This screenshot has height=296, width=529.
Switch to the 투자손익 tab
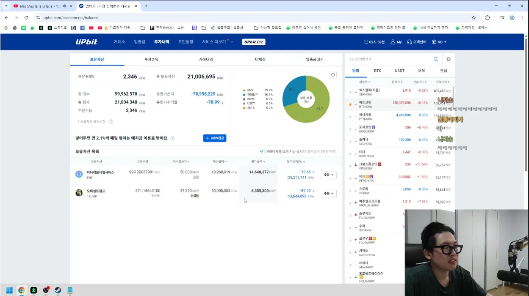pyautogui.click(x=151, y=60)
